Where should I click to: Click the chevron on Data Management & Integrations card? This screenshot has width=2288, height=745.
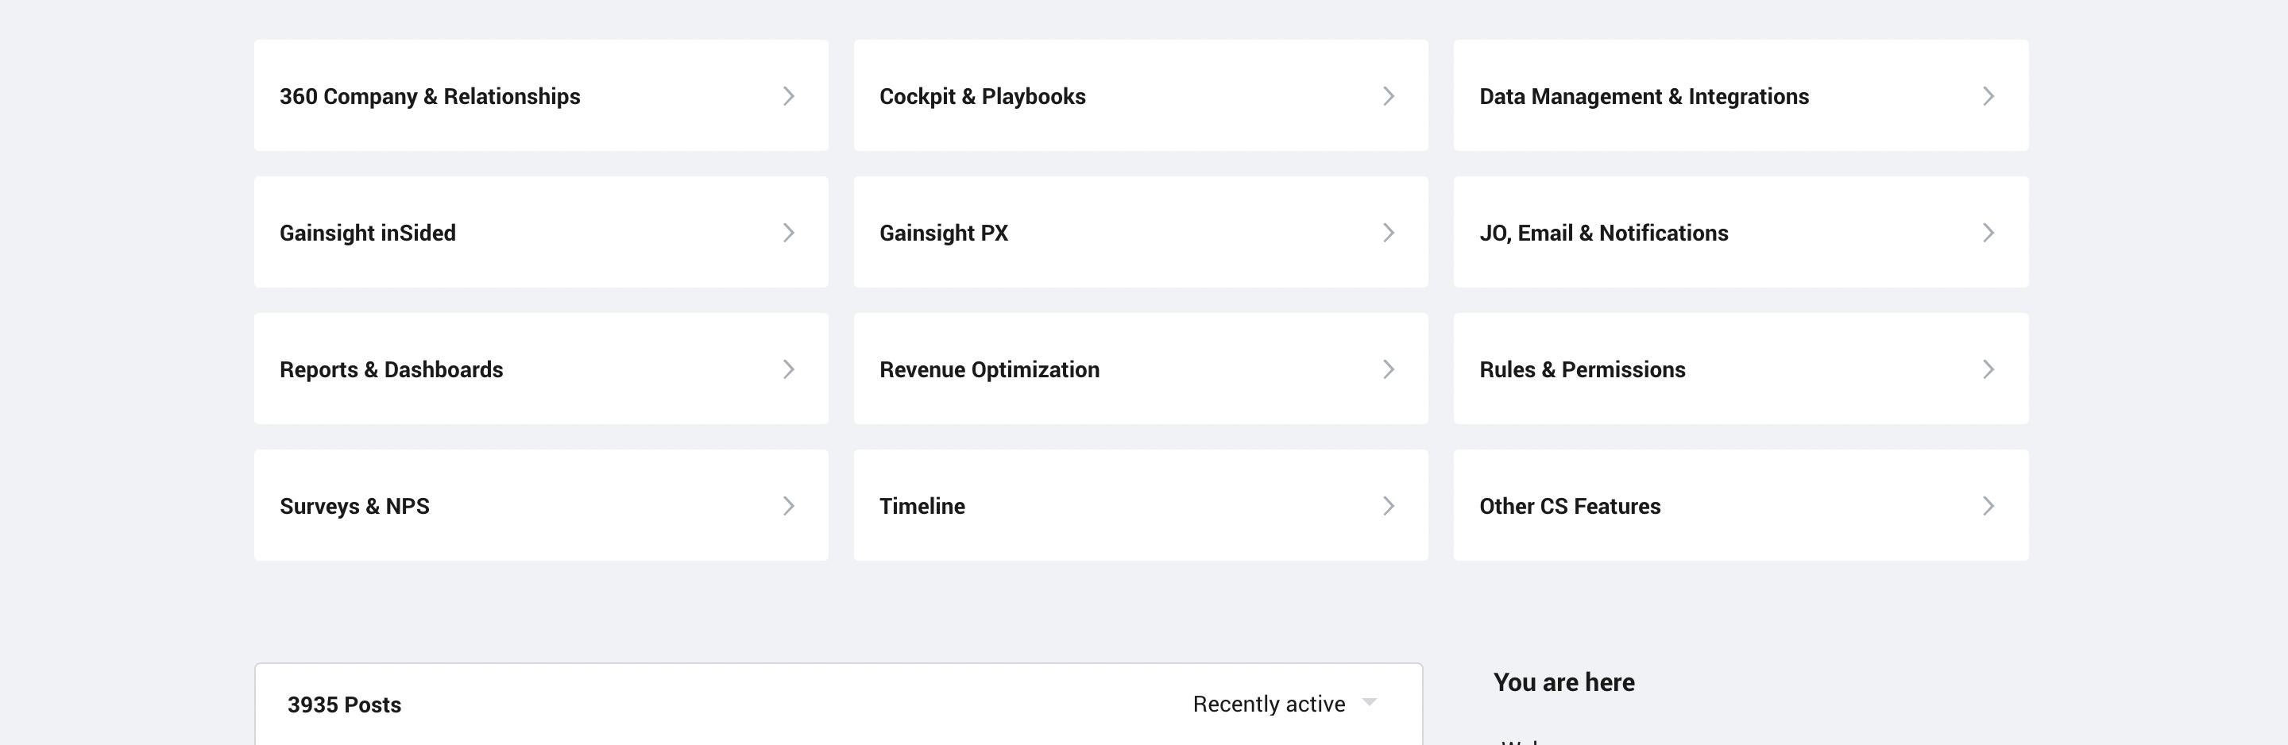(1988, 96)
